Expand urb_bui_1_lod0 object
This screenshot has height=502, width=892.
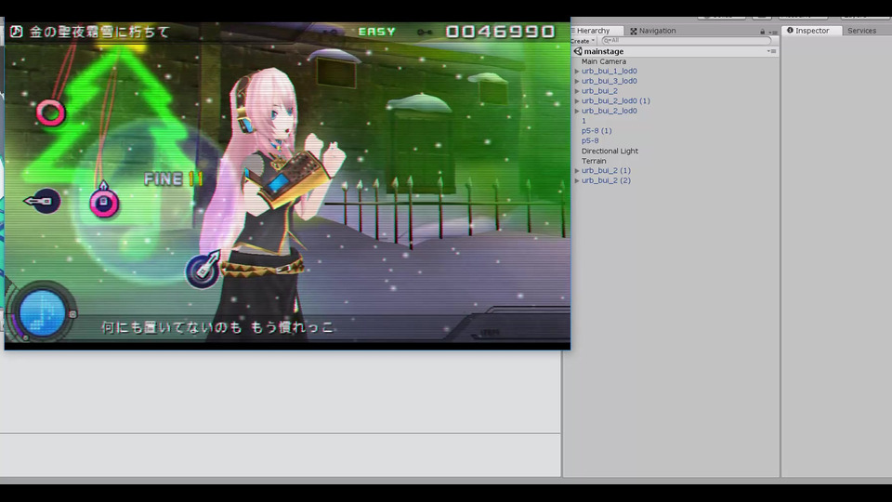tap(577, 72)
